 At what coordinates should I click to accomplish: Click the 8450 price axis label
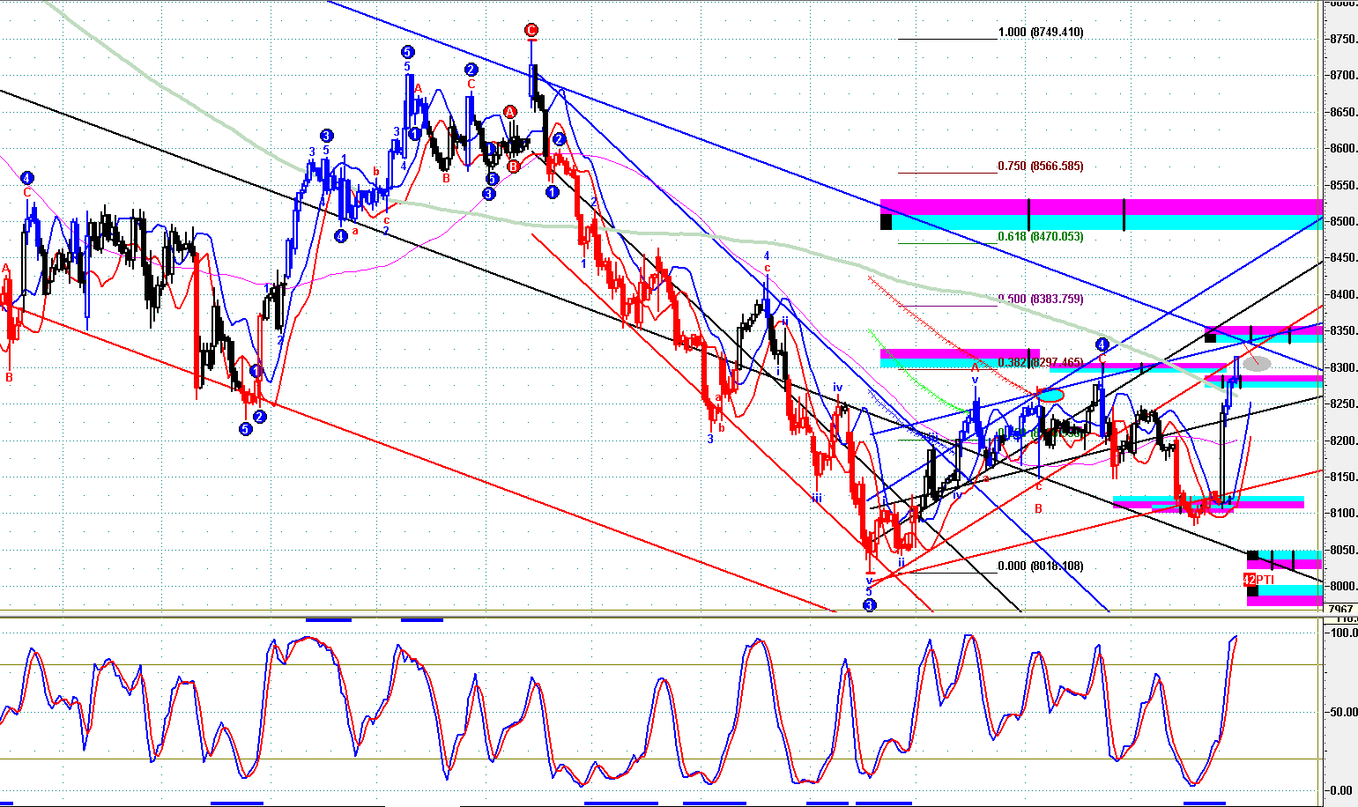pos(1344,258)
